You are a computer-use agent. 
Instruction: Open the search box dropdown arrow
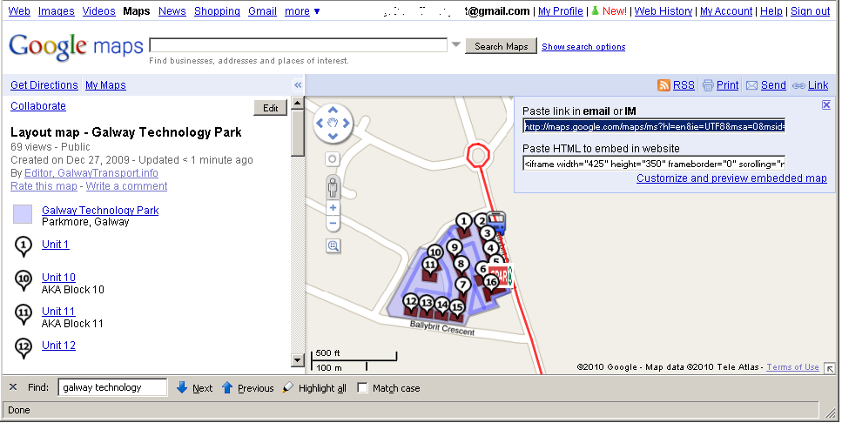point(456,45)
